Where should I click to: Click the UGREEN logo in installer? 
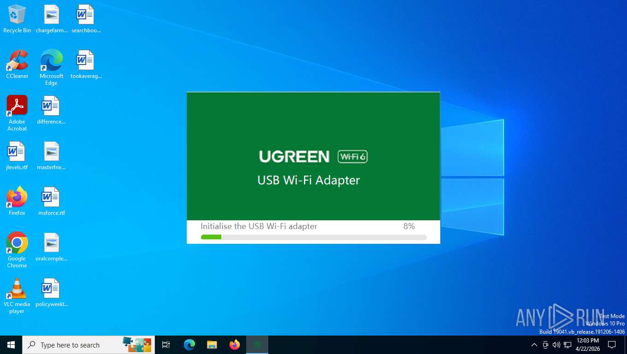[x=294, y=157]
